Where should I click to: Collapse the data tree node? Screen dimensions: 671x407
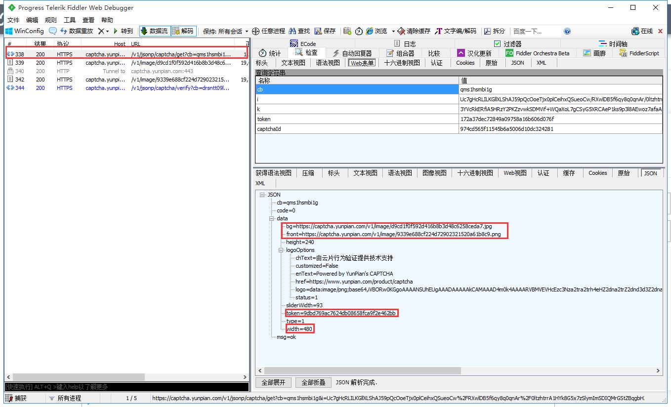(x=272, y=218)
